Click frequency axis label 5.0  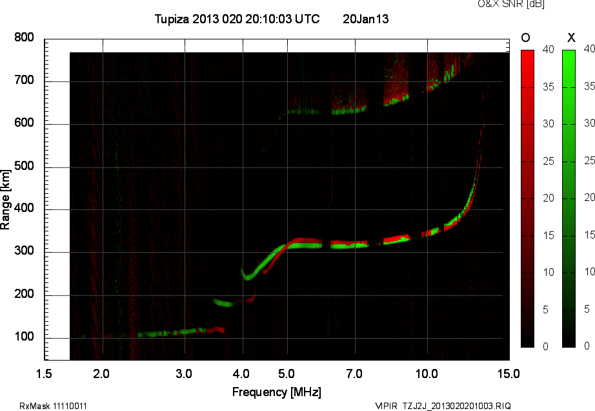pos(287,374)
